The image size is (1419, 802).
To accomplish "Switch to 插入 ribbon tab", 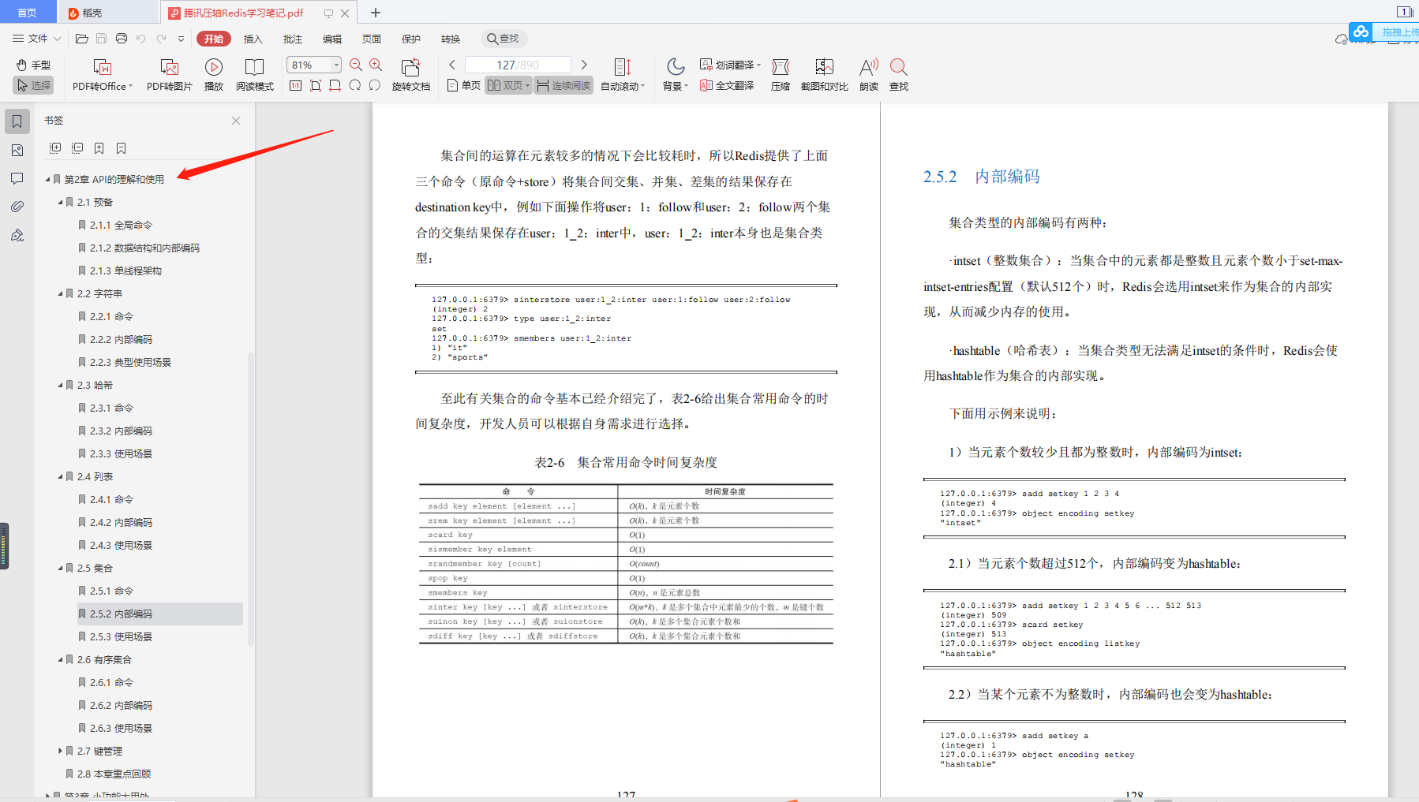I will (x=253, y=39).
